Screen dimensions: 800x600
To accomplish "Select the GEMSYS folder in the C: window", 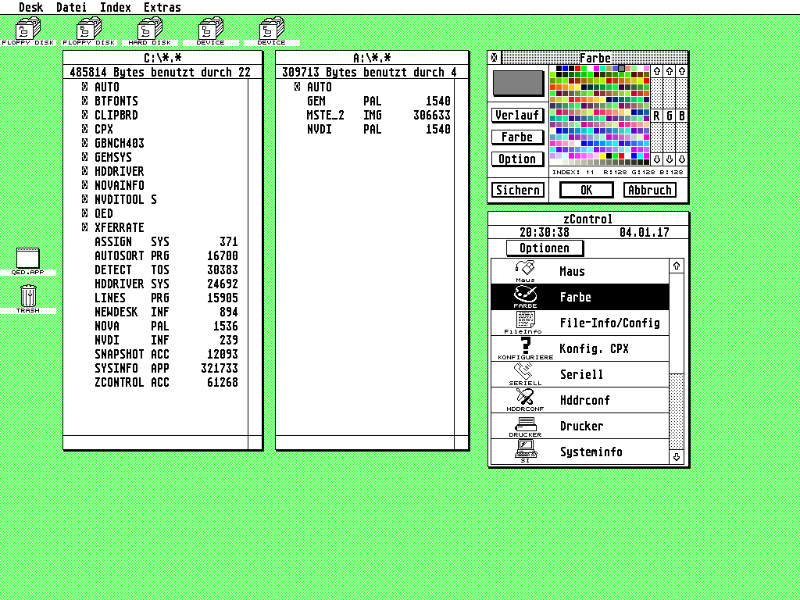I will [107, 157].
